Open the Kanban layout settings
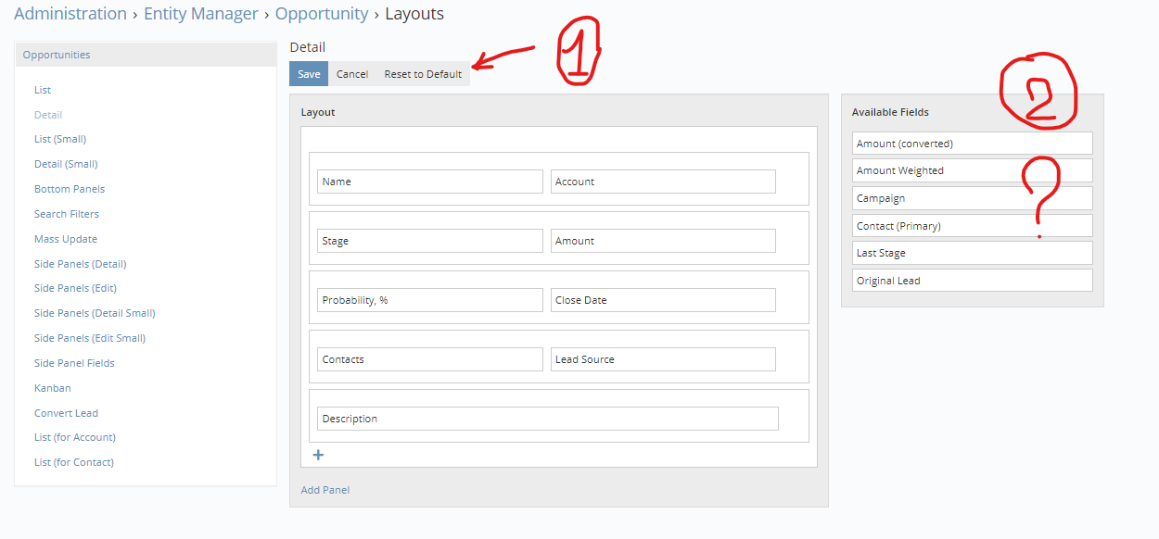The image size is (1159, 539). (x=52, y=387)
